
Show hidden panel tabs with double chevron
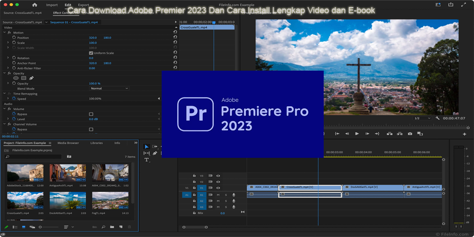[x=136, y=143]
